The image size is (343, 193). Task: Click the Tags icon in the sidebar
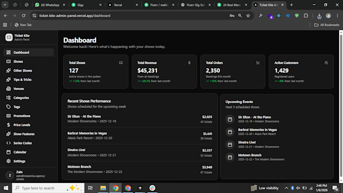8,107
